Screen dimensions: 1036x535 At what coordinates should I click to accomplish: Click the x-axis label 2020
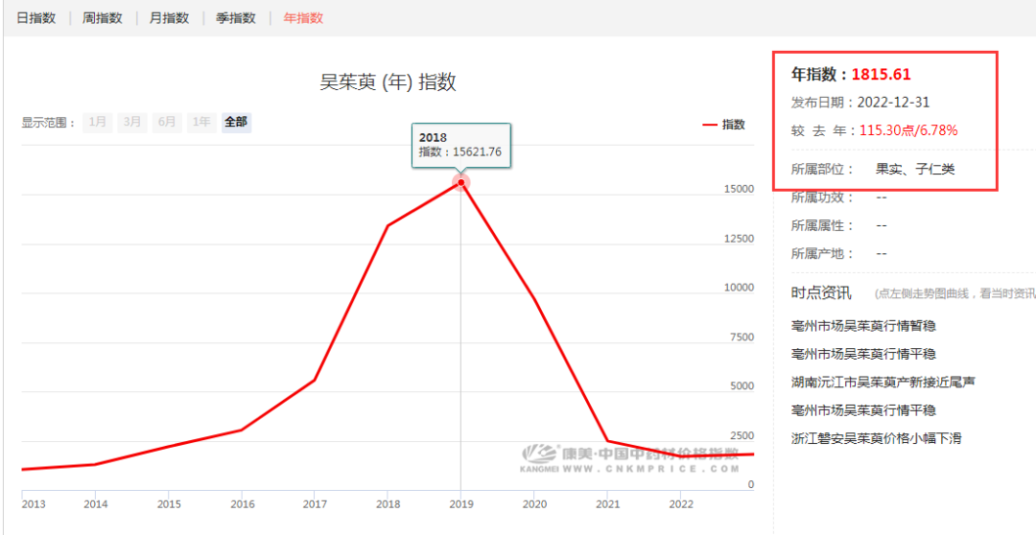533,504
